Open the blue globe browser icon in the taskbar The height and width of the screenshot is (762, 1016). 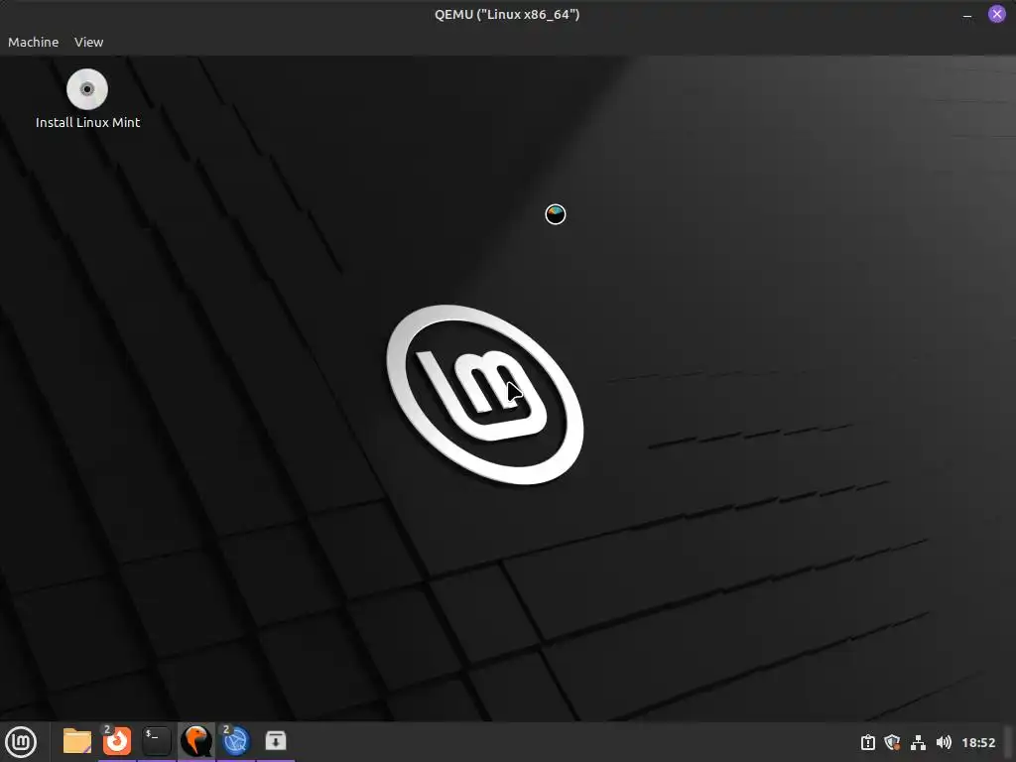[x=236, y=741]
